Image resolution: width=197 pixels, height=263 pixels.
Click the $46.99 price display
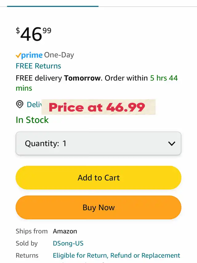tap(34, 34)
